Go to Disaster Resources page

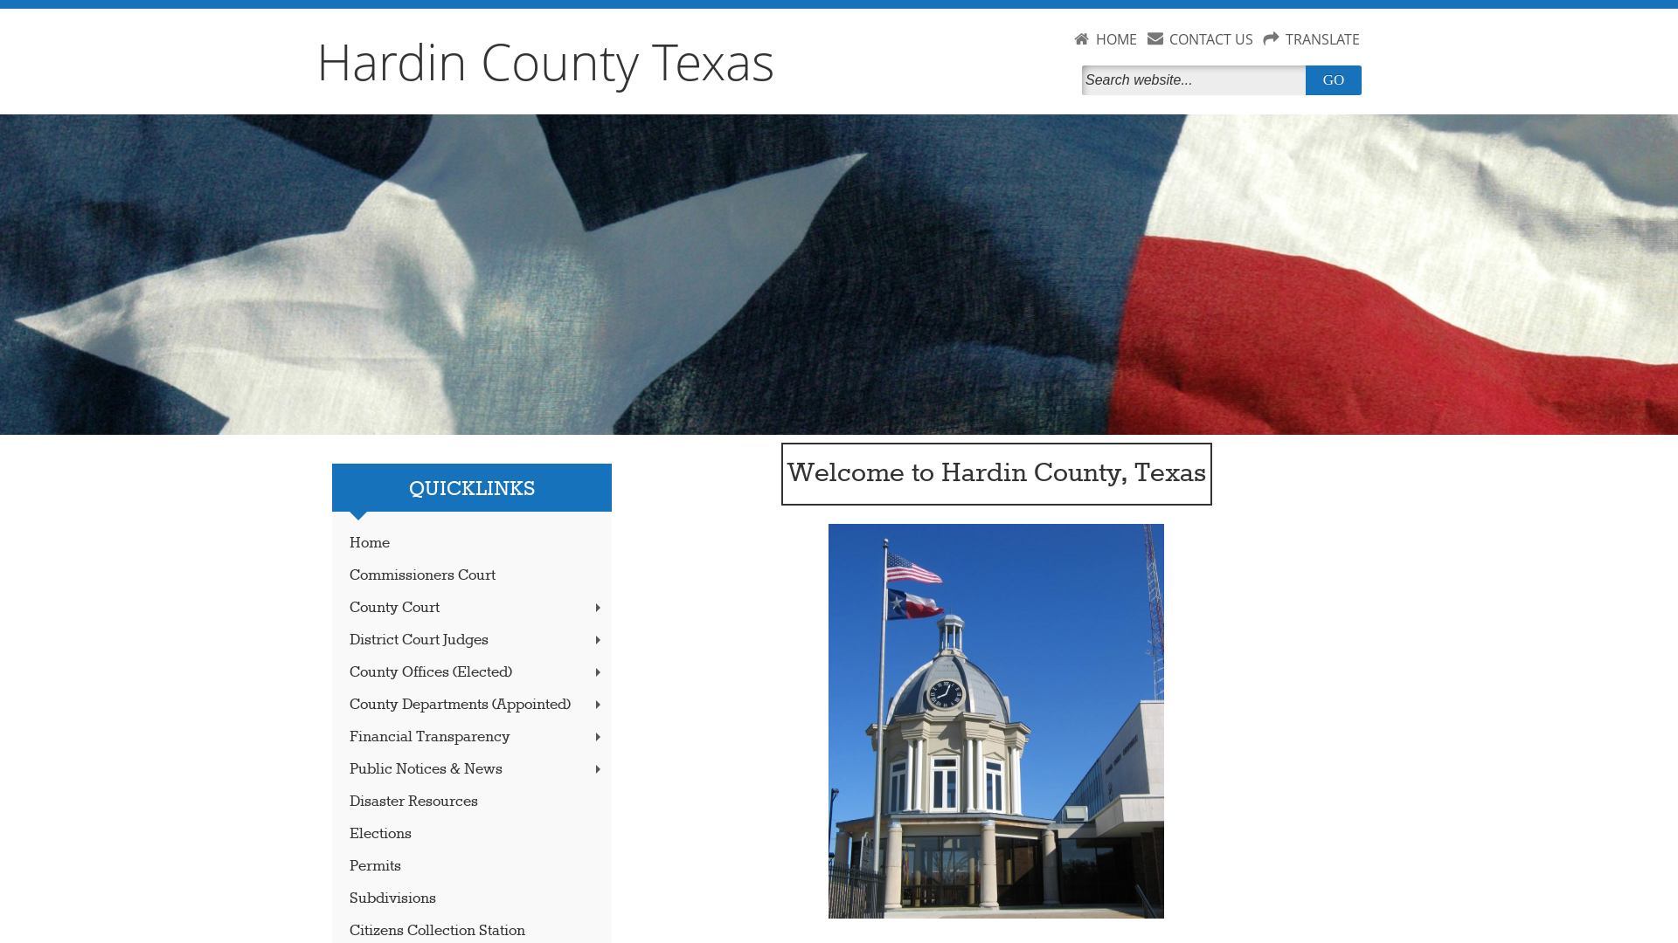(x=413, y=802)
